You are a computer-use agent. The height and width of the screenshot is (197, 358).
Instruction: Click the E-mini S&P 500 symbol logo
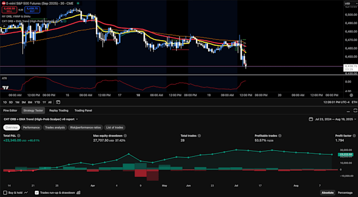click(x=4, y=3)
